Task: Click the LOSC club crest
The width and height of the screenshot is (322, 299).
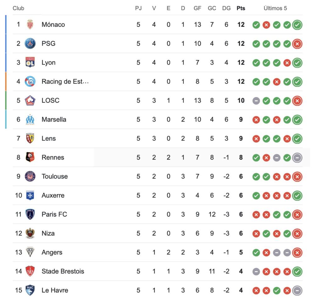Action: [30, 100]
